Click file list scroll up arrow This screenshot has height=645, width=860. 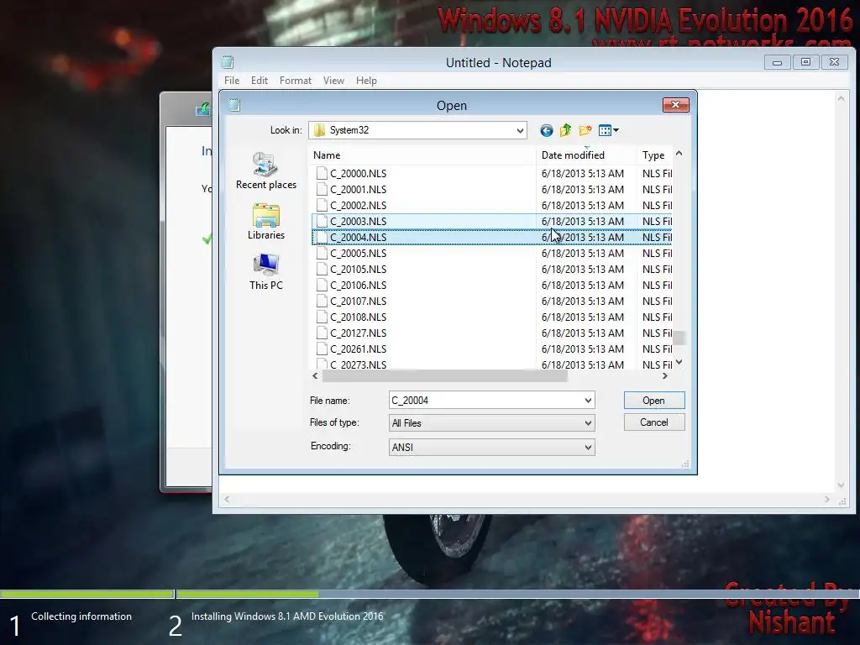click(x=679, y=154)
